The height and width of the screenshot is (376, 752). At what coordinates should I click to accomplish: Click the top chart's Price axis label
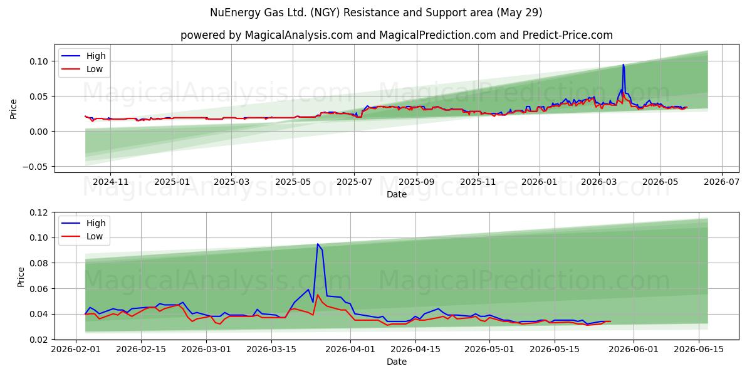point(14,108)
